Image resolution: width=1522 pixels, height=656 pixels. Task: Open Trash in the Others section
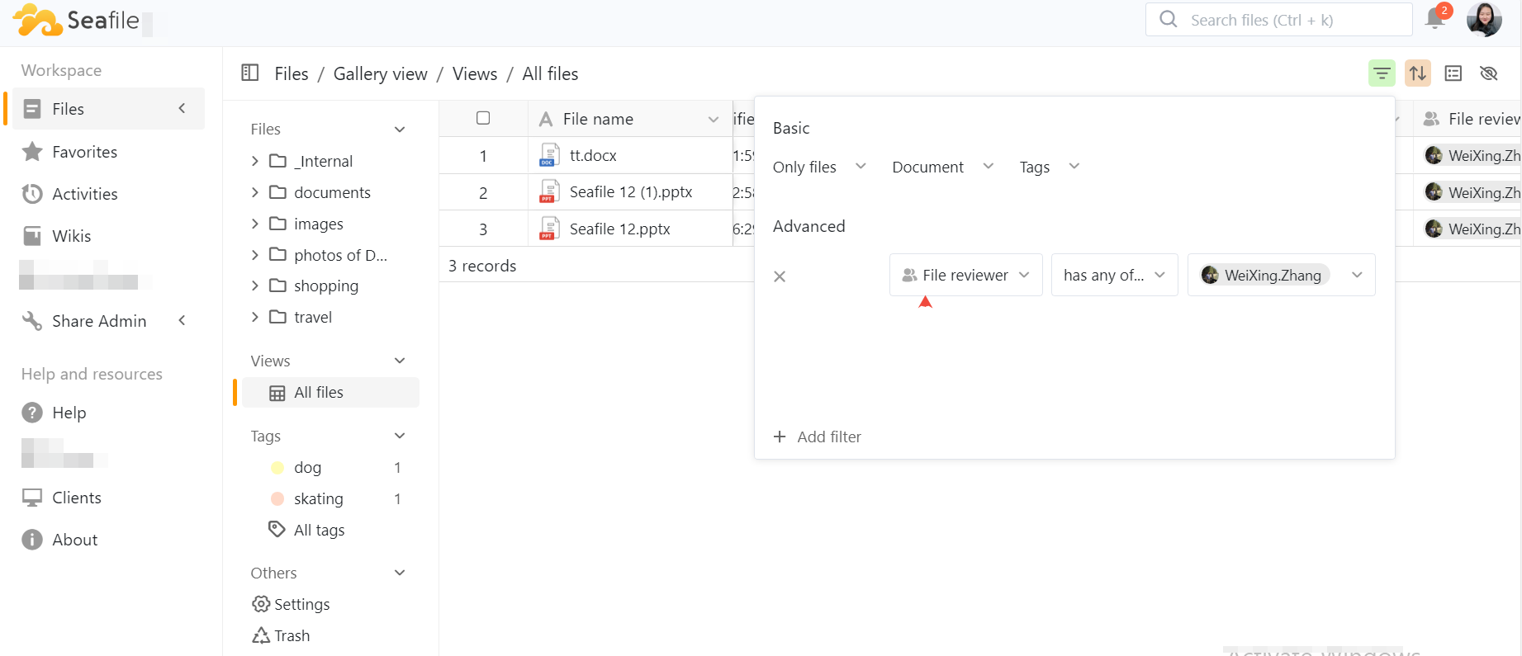(291, 635)
